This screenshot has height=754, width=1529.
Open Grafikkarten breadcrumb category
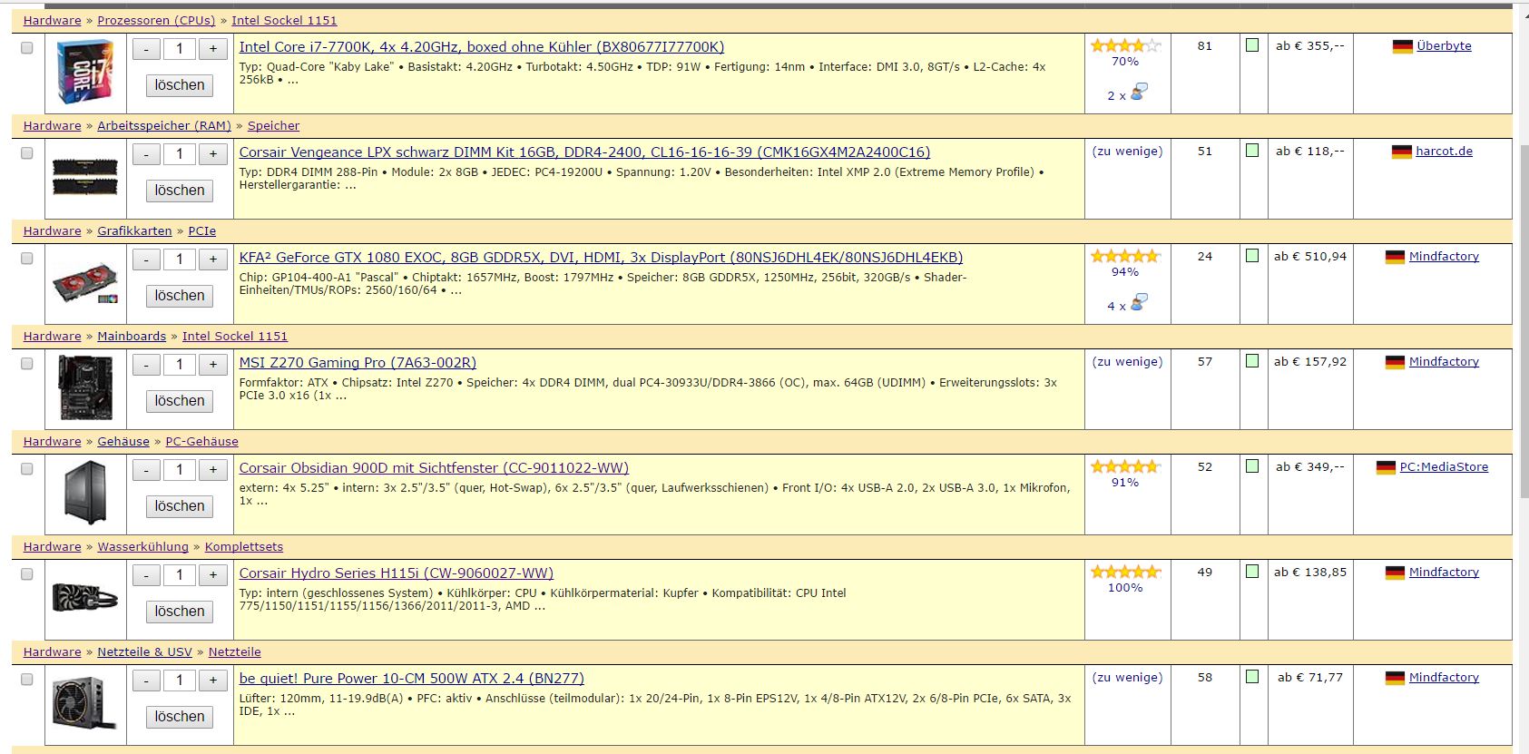click(134, 230)
